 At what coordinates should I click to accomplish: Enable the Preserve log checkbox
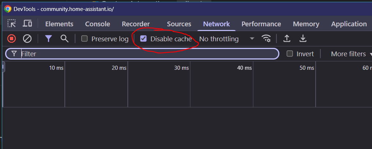85,39
